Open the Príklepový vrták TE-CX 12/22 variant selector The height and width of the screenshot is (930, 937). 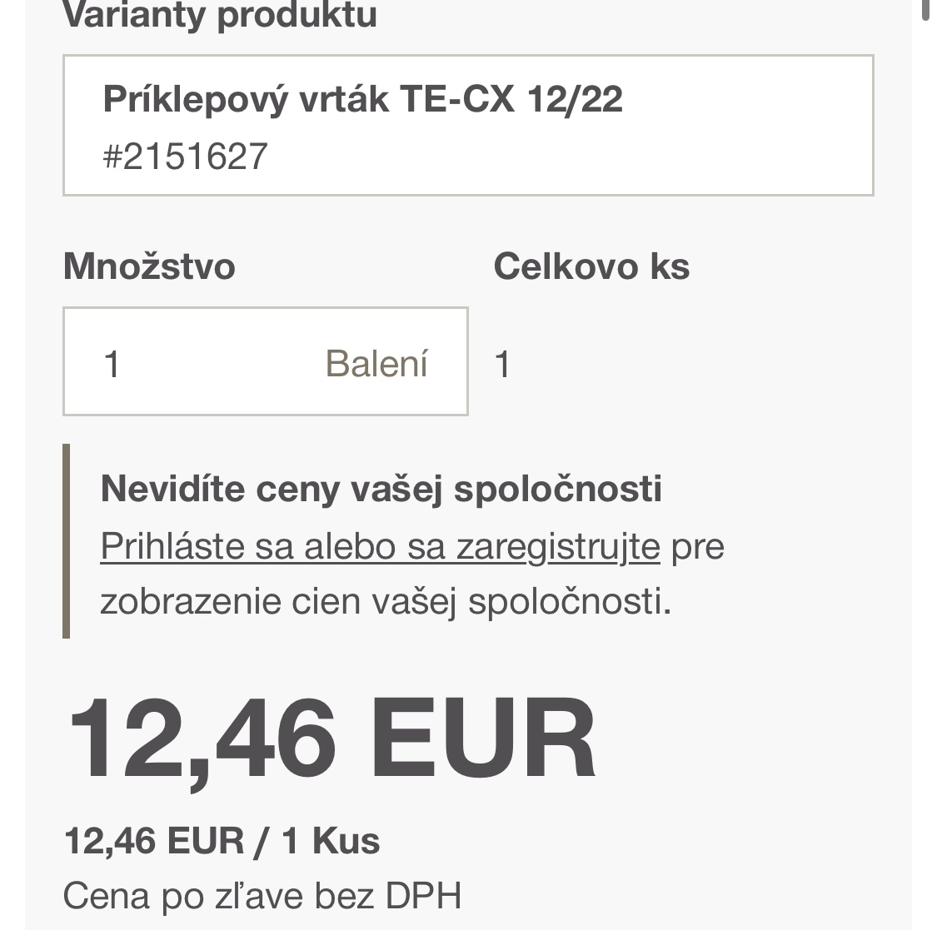click(467, 126)
